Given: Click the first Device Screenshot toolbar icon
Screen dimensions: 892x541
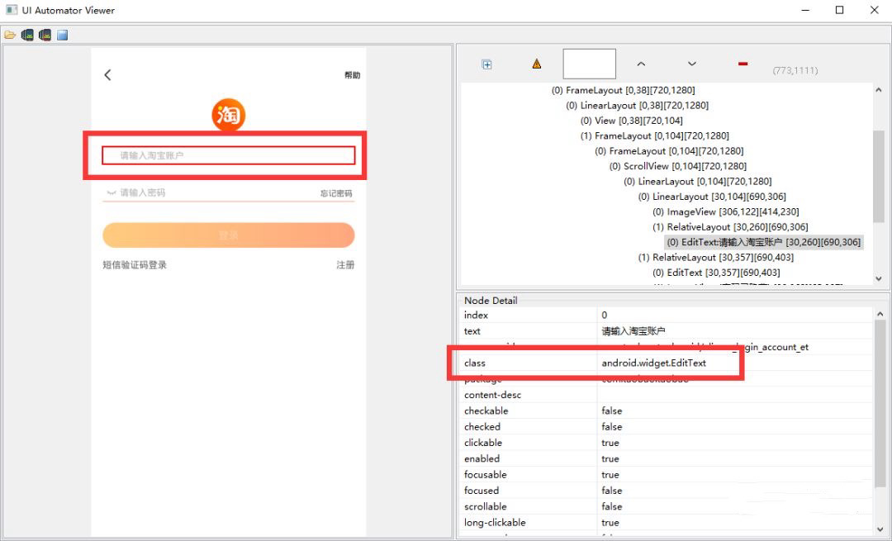Looking at the screenshot, I should (27, 36).
